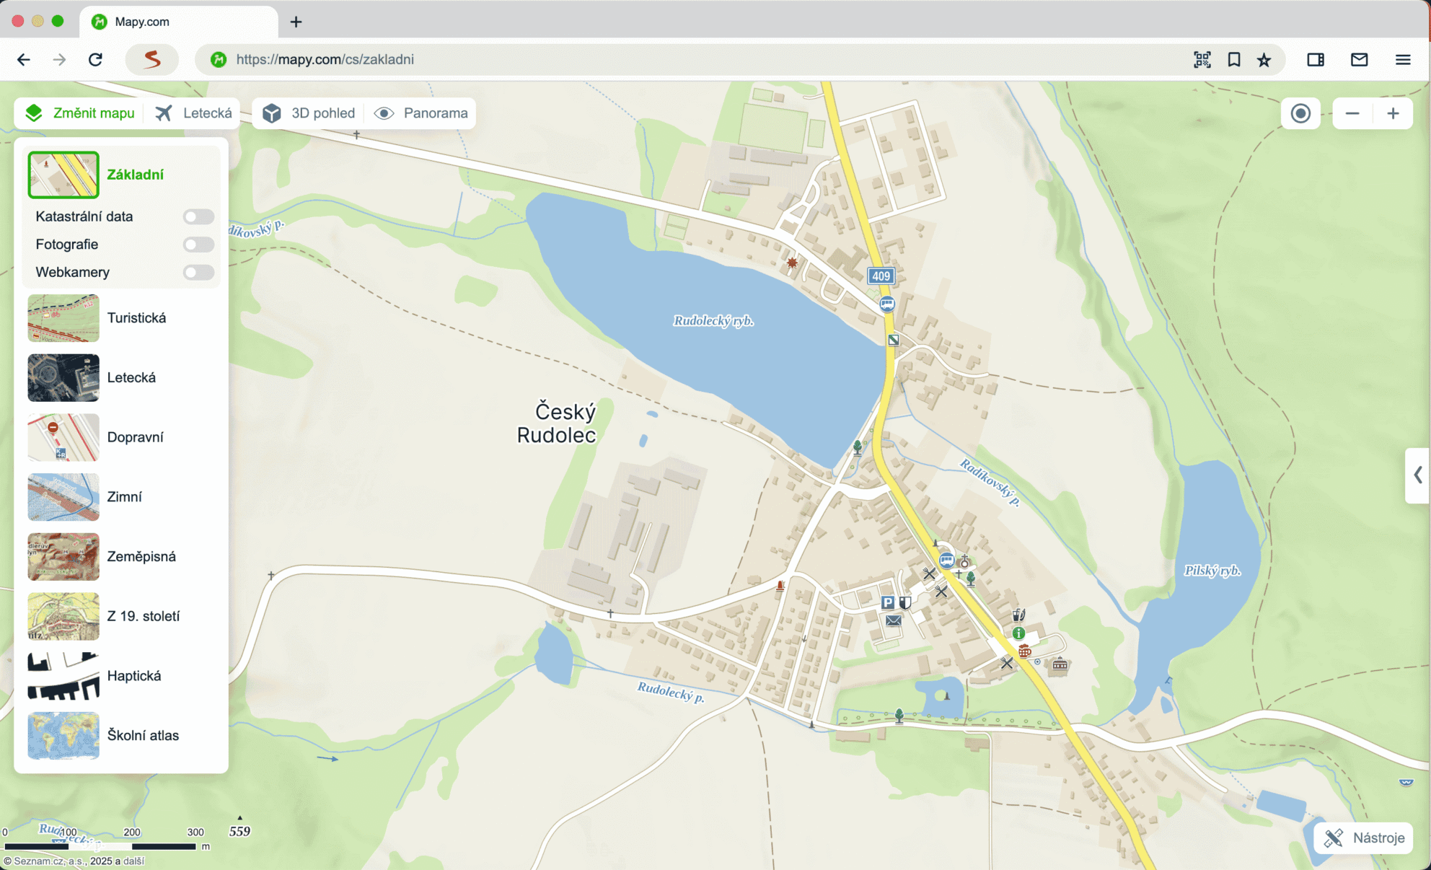Viewport: 1431px width, 870px height.
Task: Open the browser hamburger menu
Action: [x=1402, y=59]
